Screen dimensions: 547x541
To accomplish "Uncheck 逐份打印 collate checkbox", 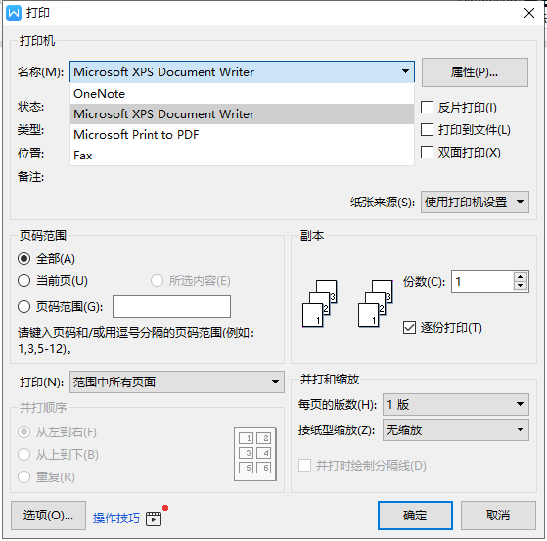I will [x=409, y=328].
